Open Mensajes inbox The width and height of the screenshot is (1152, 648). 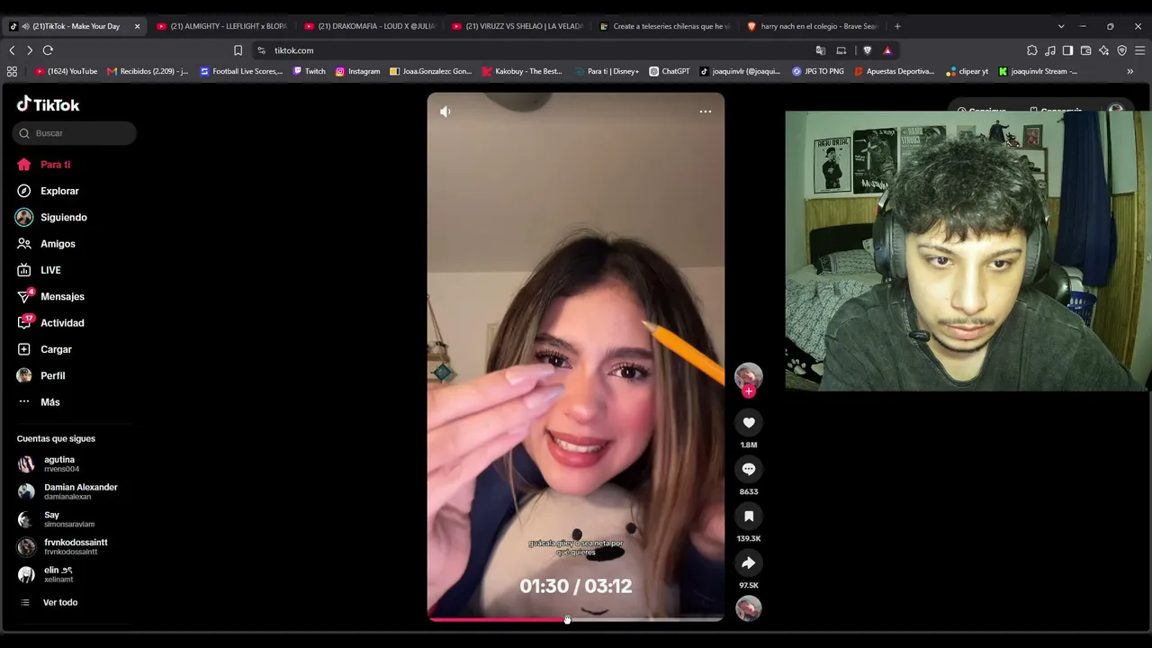point(50,296)
